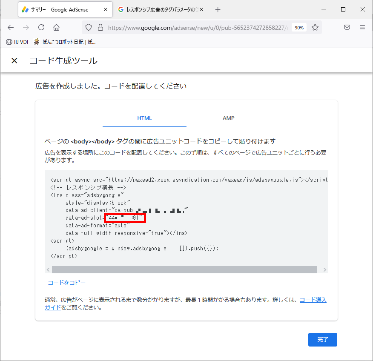This screenshot has height=361, width=373.
Task: Click the 90% zoom level indicator
Action: pyautogui.click(x=299, y=28)
